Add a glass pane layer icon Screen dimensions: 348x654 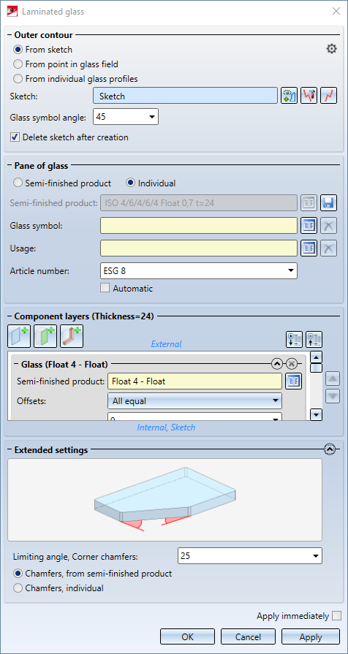point(19,337)
